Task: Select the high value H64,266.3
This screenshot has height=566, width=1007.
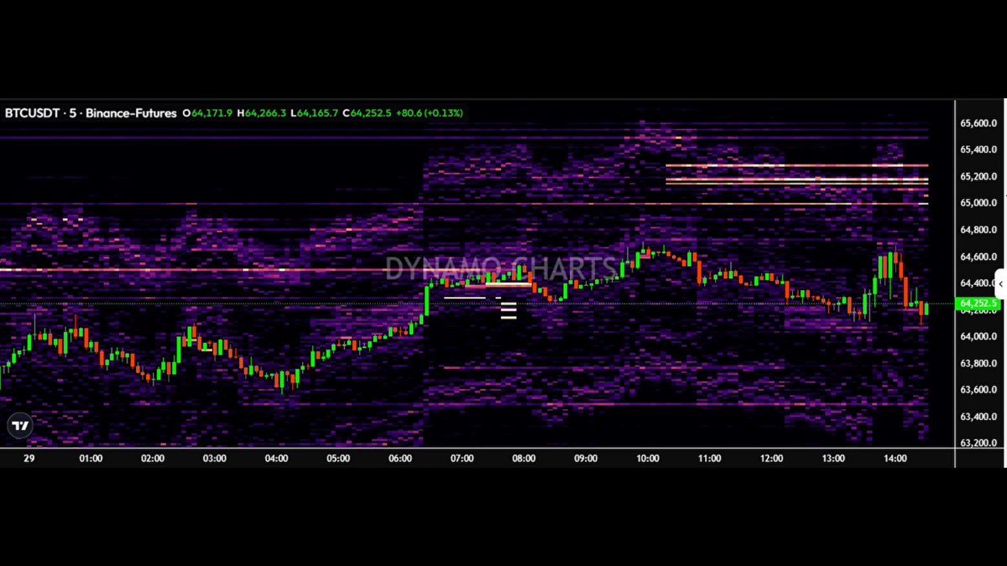Action: click(x=262, y=113)
